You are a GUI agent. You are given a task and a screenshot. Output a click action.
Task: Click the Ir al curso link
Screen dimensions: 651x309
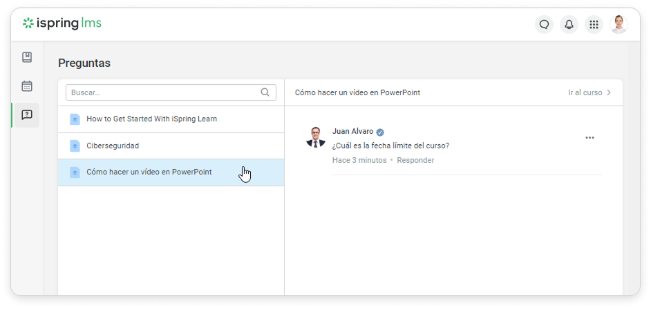point(585,92)
